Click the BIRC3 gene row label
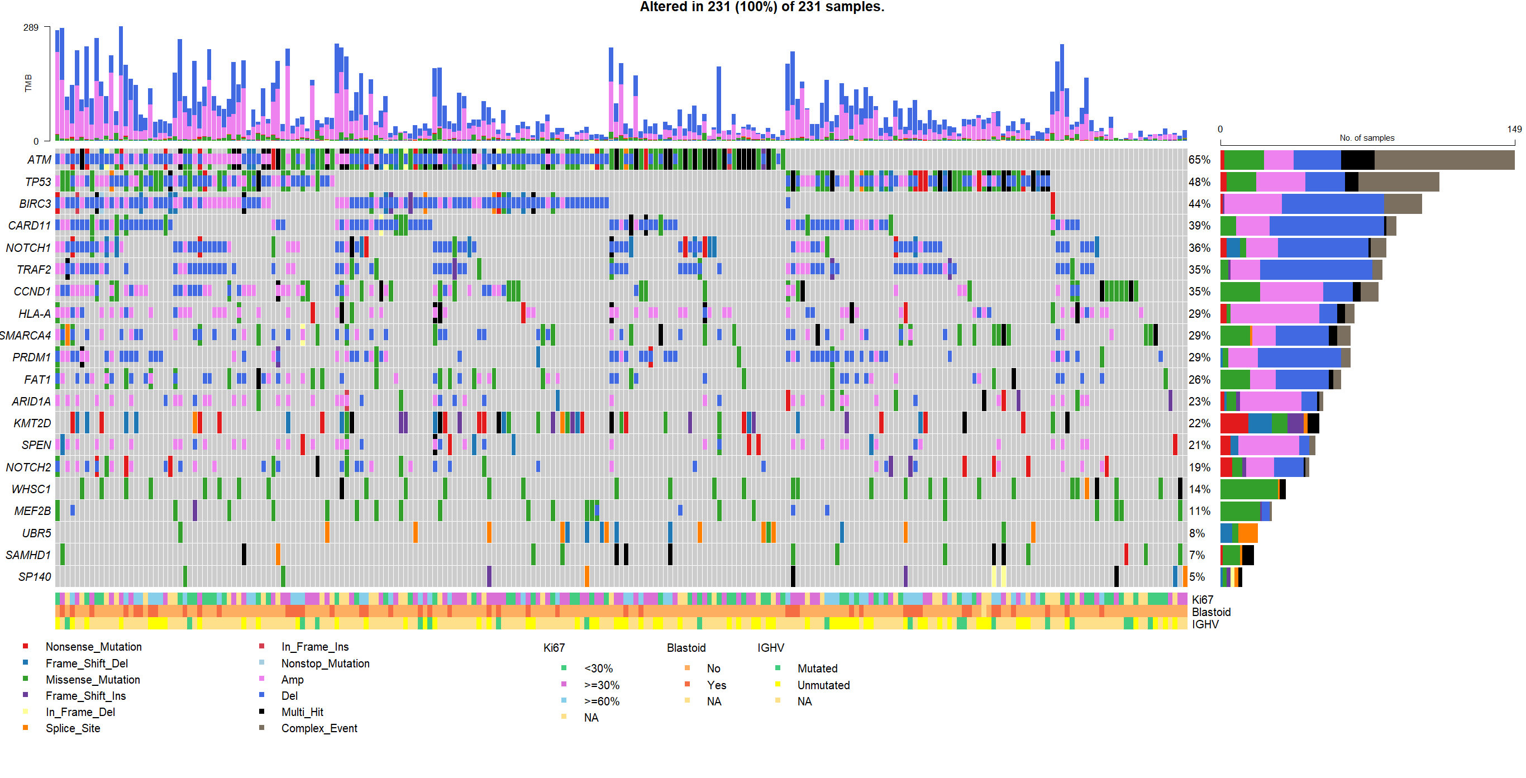 [35, 204]
